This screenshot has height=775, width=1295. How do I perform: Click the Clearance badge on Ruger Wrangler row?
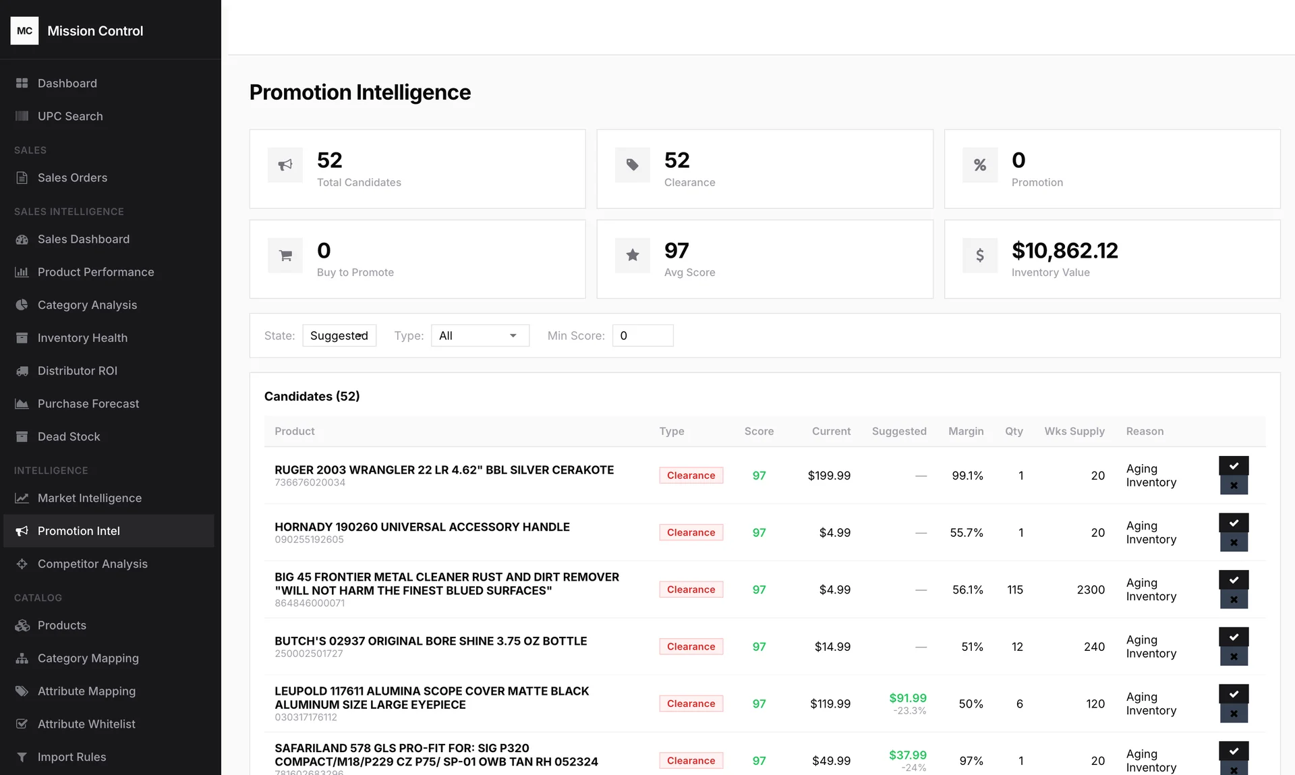691,476
